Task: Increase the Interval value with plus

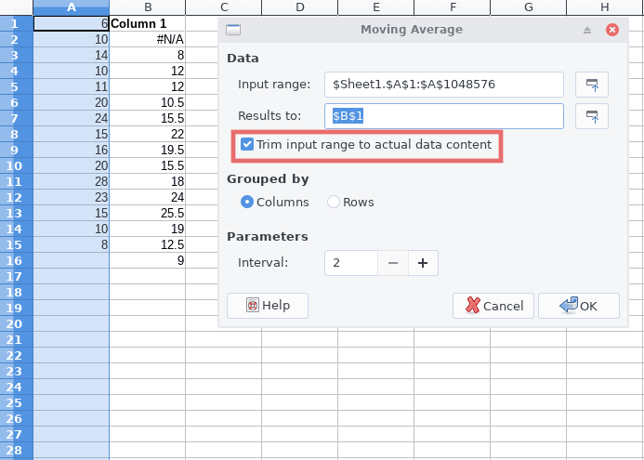Action: coord(423,263)
